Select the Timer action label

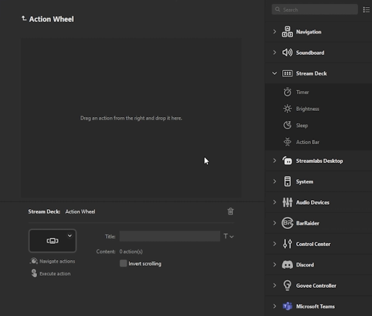click(x=302, y=92)
